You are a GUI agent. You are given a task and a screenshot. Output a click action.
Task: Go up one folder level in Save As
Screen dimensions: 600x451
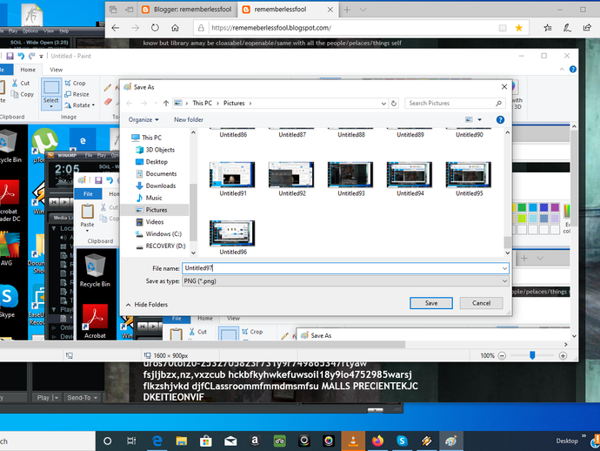tap(166, 103)
